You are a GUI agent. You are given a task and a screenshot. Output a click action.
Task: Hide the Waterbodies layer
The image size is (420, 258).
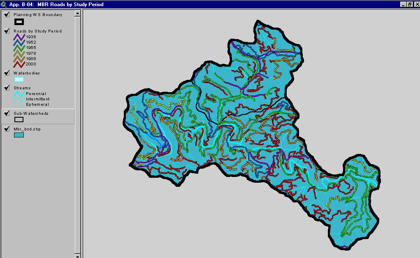click(7, 73)
